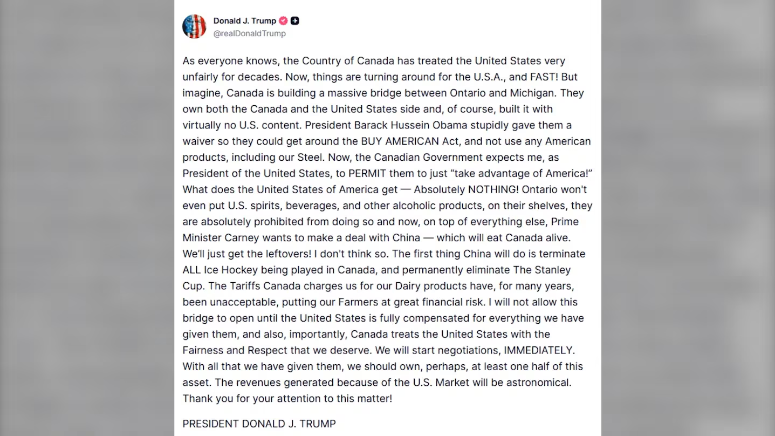Open the Donald J. Trump display name

244,21
